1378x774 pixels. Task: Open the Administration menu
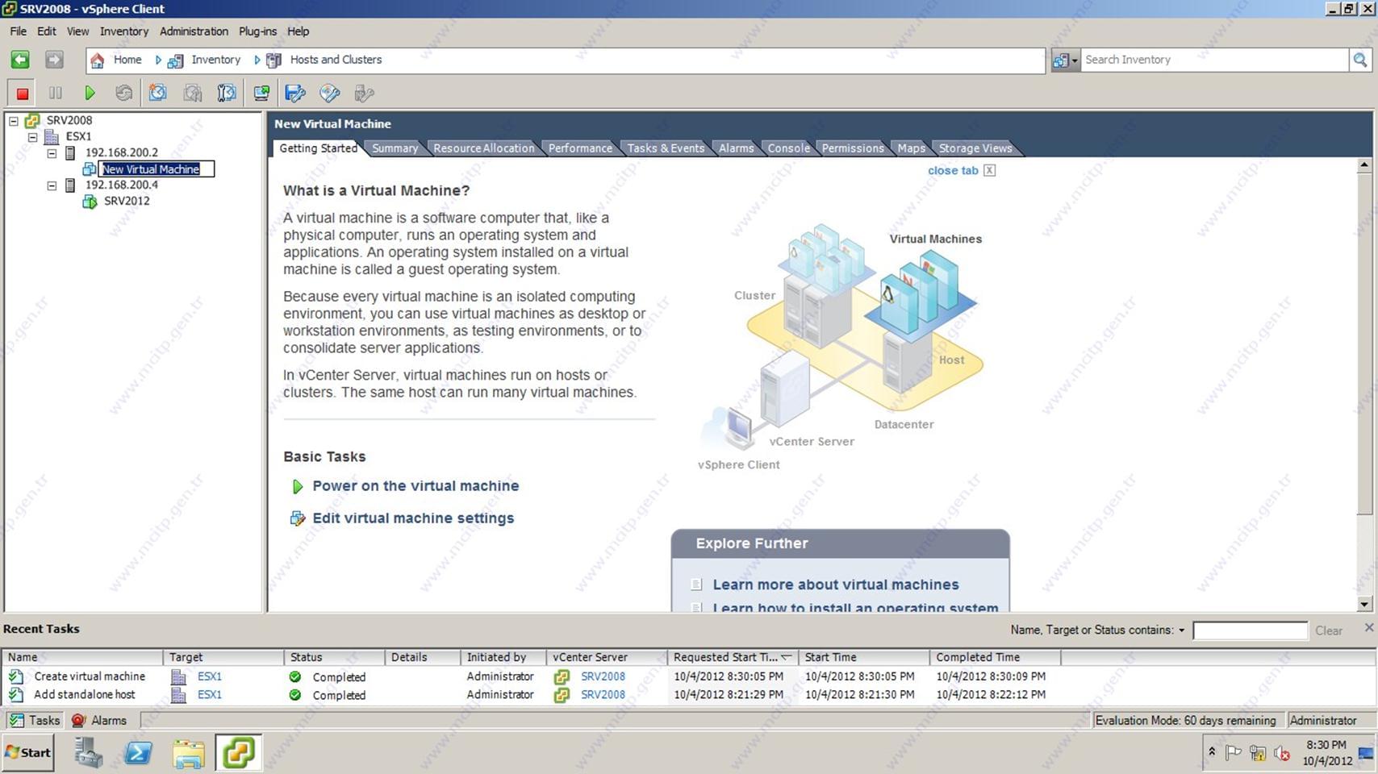click(x=194, y=31)
